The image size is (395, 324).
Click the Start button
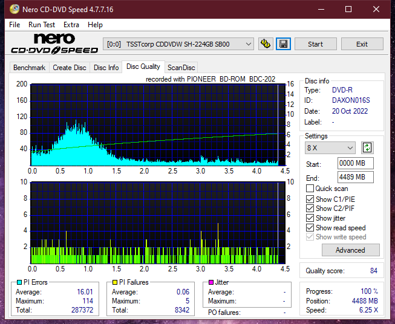(x=315, y=44)
